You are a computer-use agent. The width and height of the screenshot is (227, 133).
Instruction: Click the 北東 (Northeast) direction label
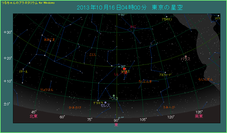click(34, 116)
